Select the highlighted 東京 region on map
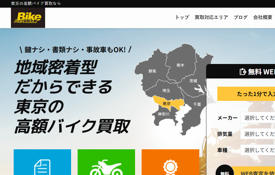Screen dimensions: 275x175 point(166,103)
